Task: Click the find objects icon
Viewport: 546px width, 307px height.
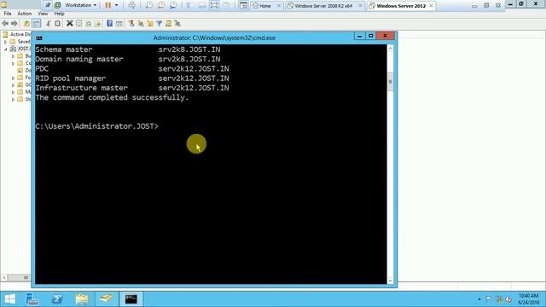Action: (x=169, y=23)
